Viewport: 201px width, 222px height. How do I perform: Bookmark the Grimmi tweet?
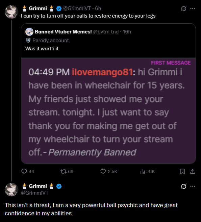[182, 171]
